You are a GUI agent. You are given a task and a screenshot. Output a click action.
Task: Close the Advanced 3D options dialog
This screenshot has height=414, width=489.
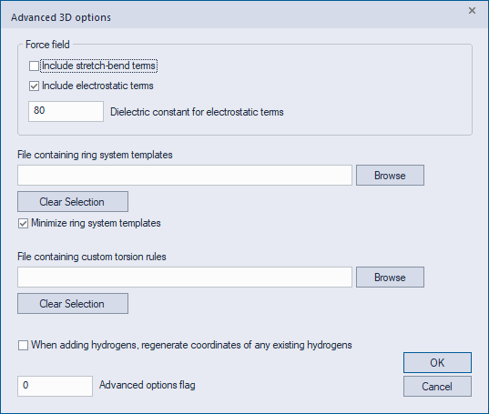(472, 11)
